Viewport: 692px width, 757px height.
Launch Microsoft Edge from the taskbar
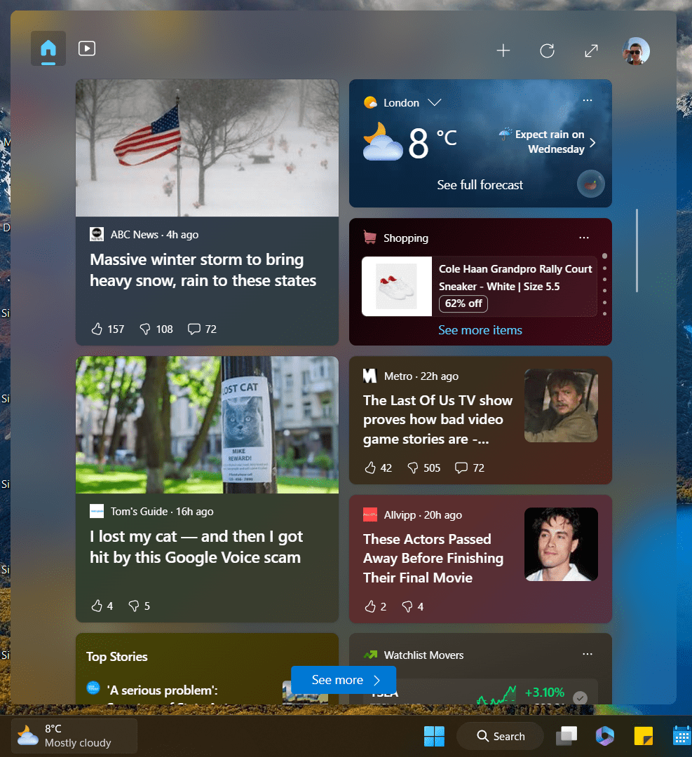[604, 736]
